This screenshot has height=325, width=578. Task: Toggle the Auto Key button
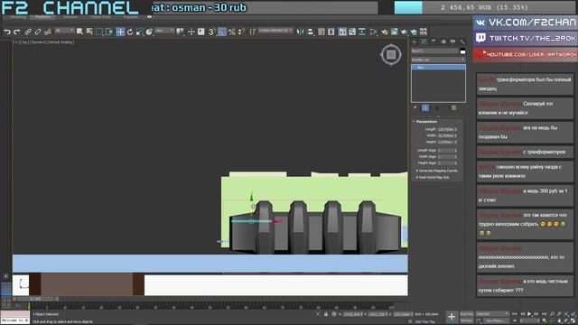pos(467,314)
